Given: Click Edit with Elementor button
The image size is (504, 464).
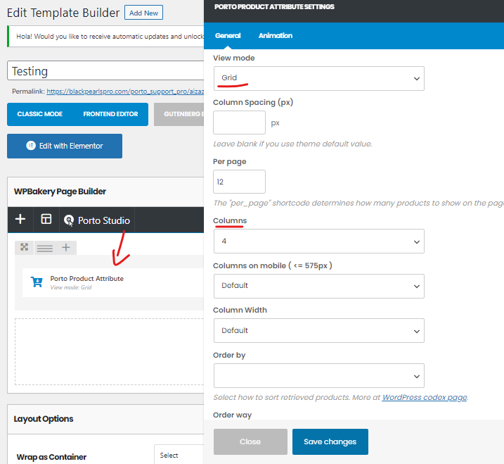Looking at the screenshot, I should coord(65,146).
